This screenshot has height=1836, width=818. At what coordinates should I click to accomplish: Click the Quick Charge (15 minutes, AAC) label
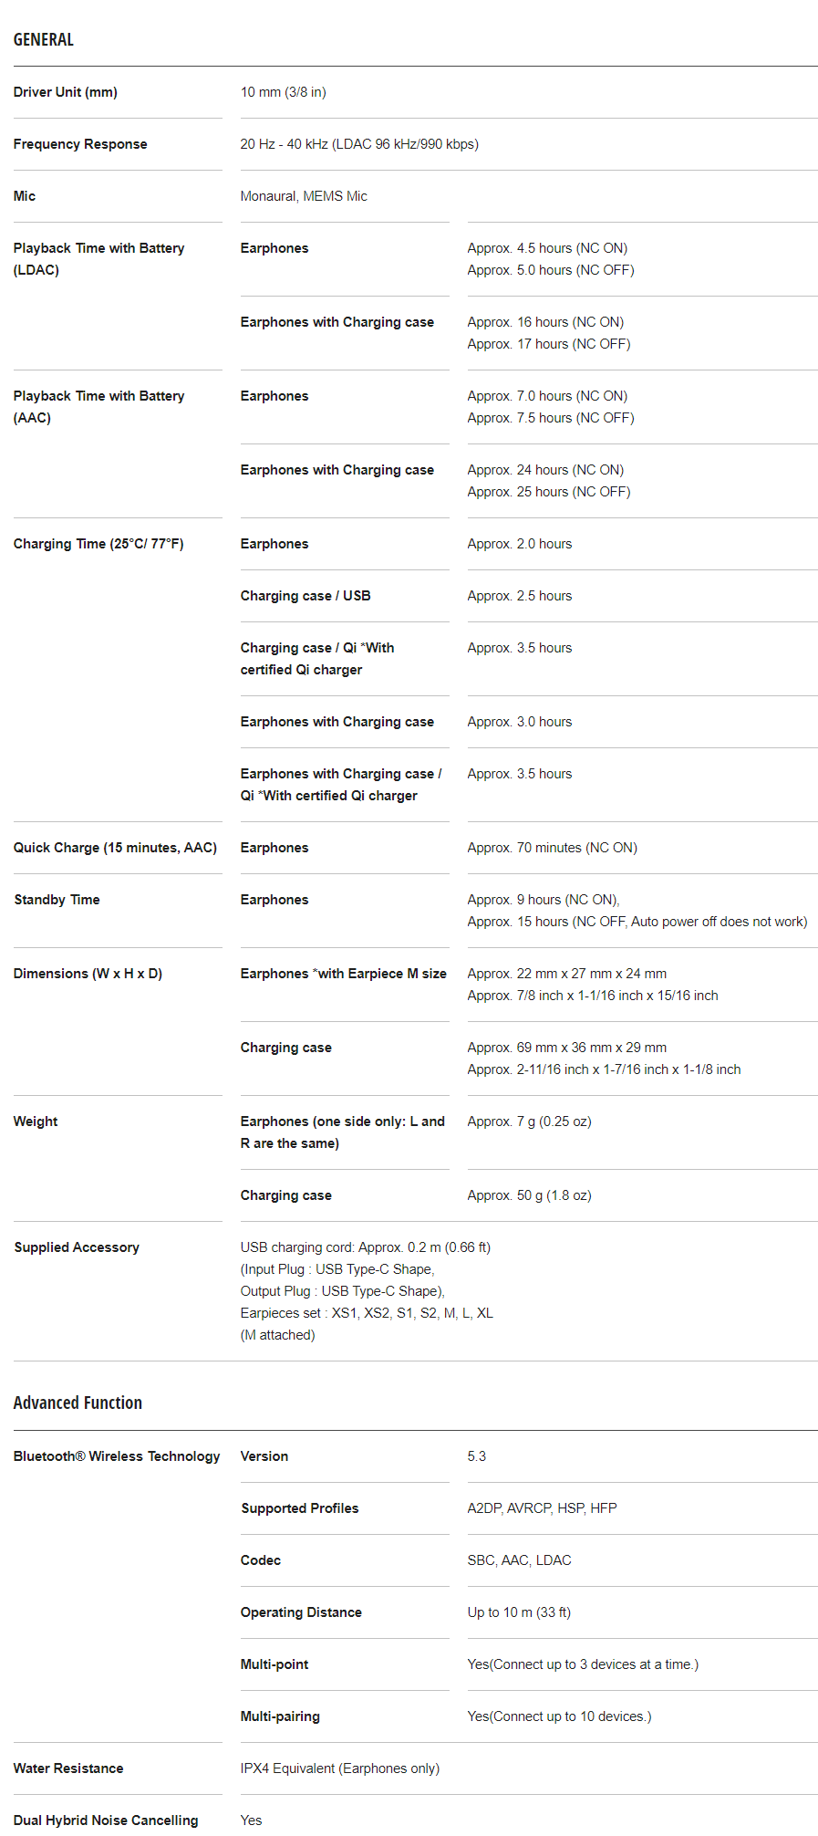tap(115, 848)
